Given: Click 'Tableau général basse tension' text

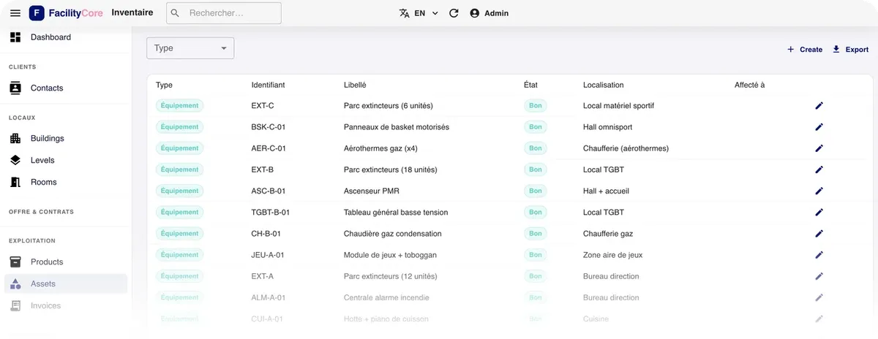Looking at the screenshot, I should point(396,213).
